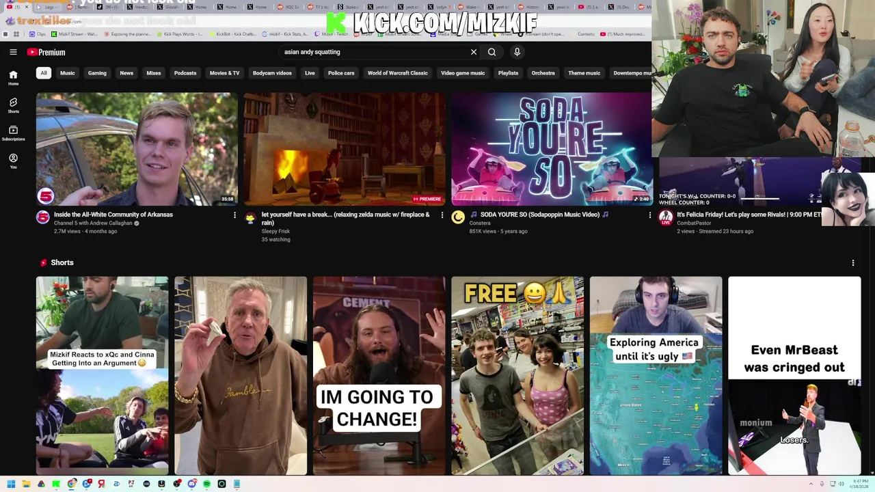Viewport: 875px width, 492px height.
Task: Open the Notepad icon on the taskbar
Action: pyautogui.click(x=237, y=484)
